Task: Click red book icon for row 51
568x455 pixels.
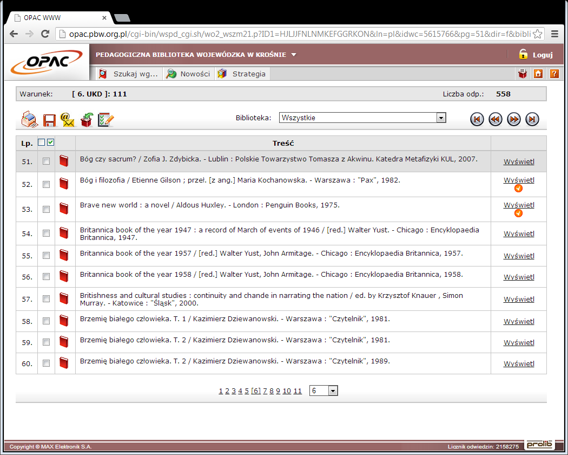Action: click(x=64, y=161)
